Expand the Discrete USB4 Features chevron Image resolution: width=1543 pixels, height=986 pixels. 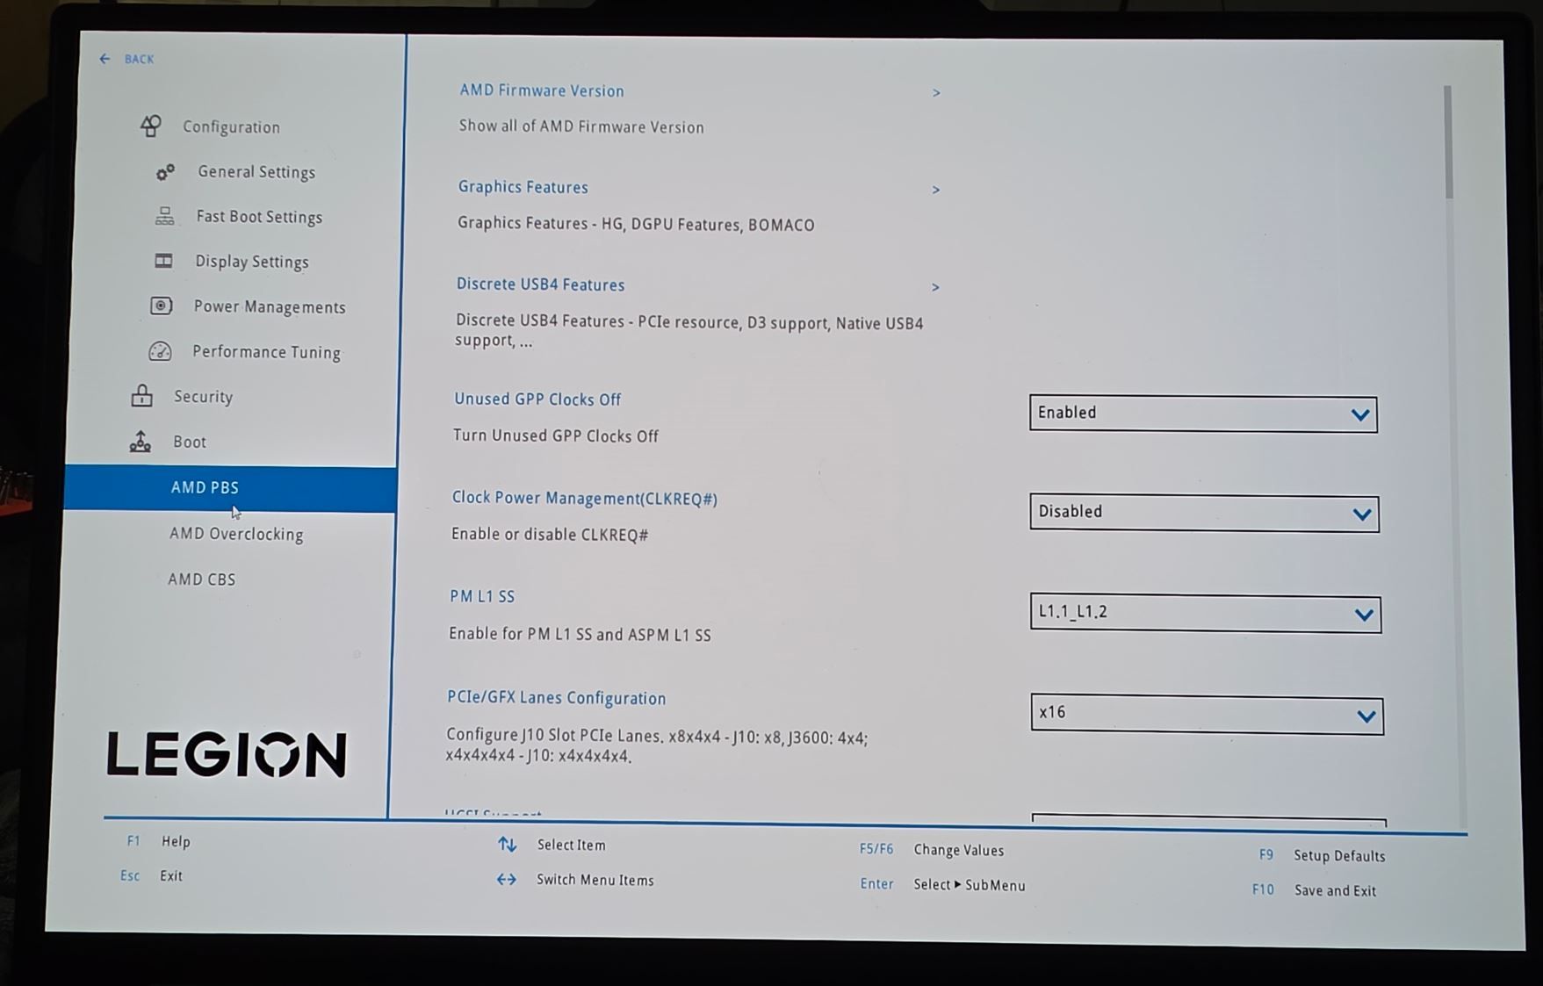tap(935, 287)
